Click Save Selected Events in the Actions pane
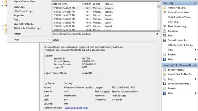Viewport: 198px width, 111px height. coord(179,84)
